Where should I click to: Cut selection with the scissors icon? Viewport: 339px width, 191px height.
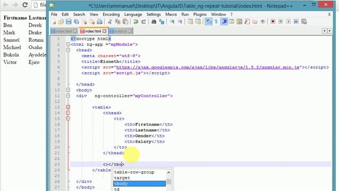(110, 22)
